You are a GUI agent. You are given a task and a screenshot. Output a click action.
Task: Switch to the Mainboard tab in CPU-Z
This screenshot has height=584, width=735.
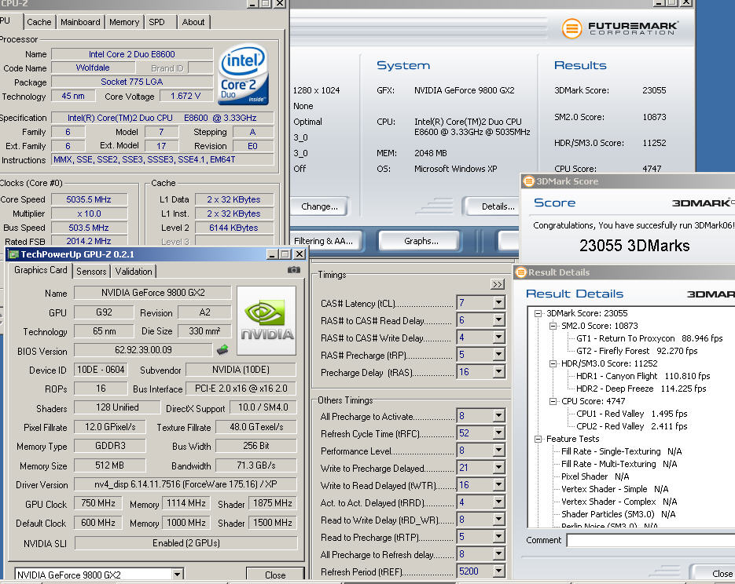(80, 22)
